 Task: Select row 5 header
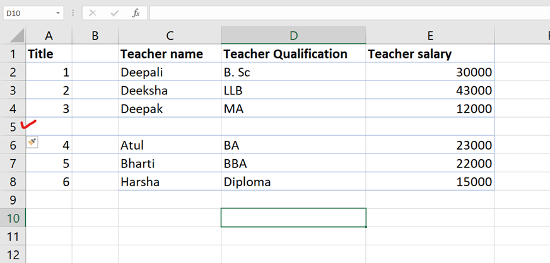click(x=12, y=126)
